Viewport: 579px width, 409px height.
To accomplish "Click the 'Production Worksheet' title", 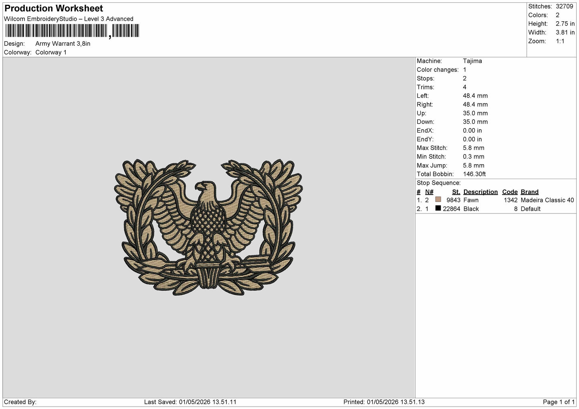I will [x=54, y=8].
